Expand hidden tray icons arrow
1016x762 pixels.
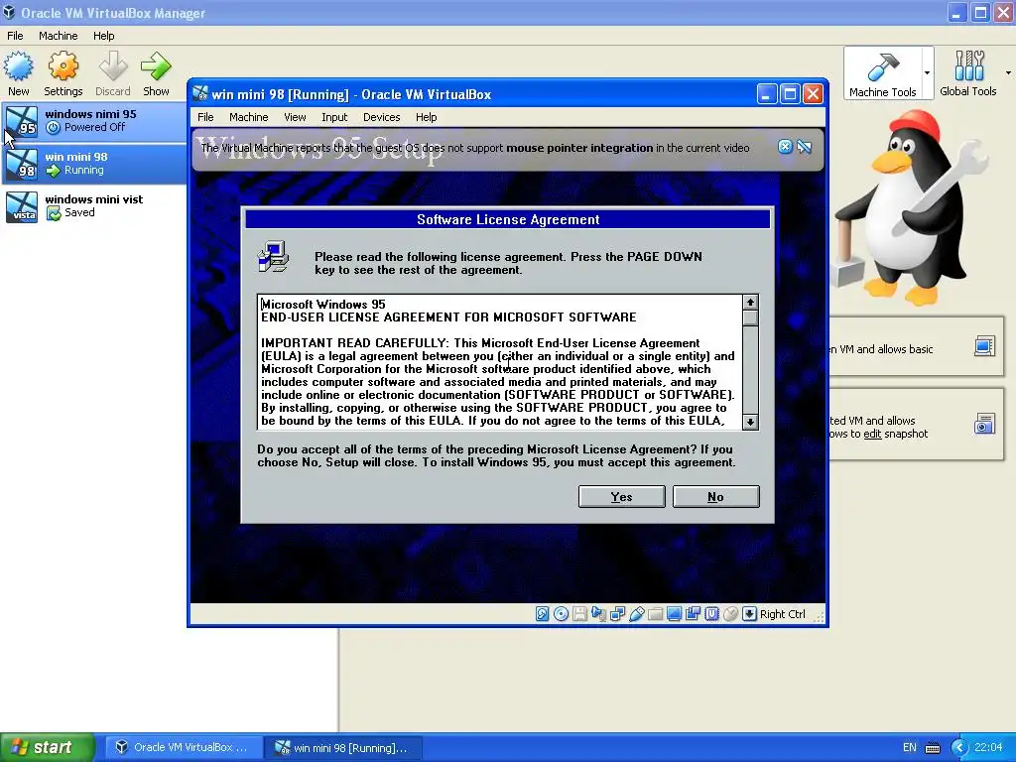(x=959, y=748)
